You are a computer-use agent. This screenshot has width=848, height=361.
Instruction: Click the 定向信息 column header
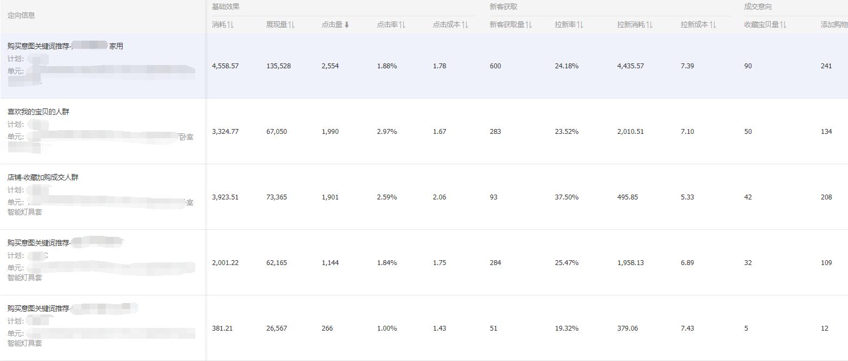tap(21, 15)
